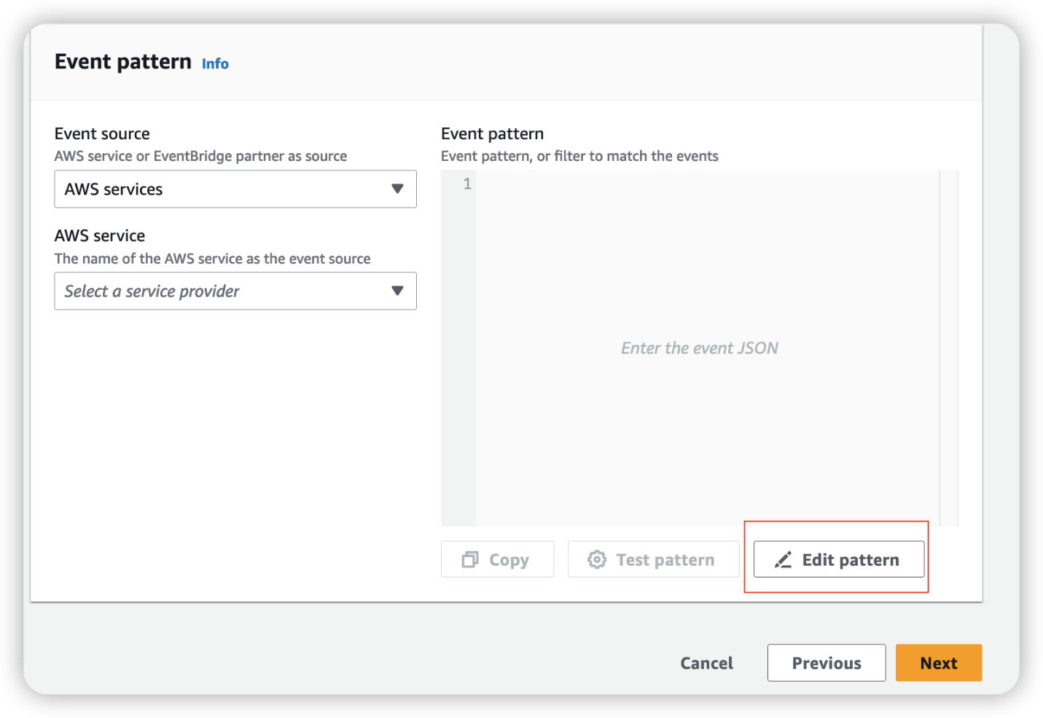Open the AWS service provider dropdown
This screenshot has width=1043, height=718.
click(x=235, y=291)
